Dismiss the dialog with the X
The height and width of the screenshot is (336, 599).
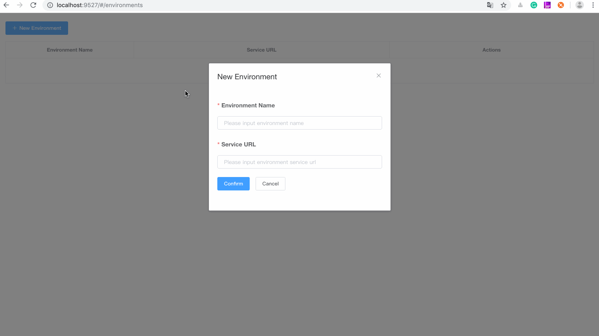click(378, 76)
